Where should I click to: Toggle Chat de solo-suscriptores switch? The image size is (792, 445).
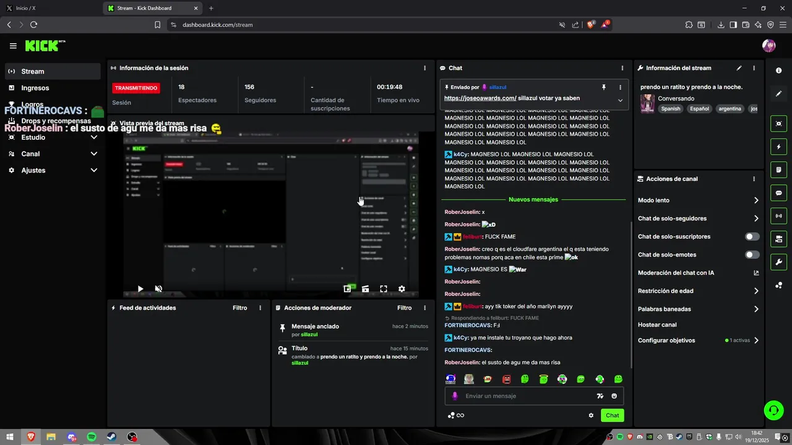[752, 237]
